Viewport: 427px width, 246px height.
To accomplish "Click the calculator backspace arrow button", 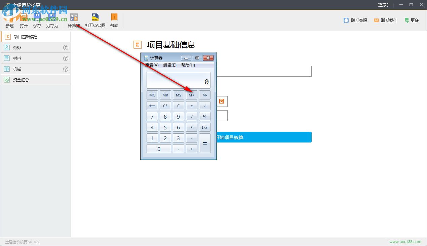I will [x=152, y=106].
